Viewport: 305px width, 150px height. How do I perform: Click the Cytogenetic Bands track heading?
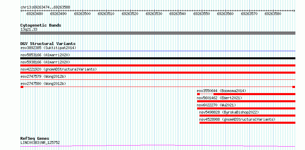[x=41, y=25]
